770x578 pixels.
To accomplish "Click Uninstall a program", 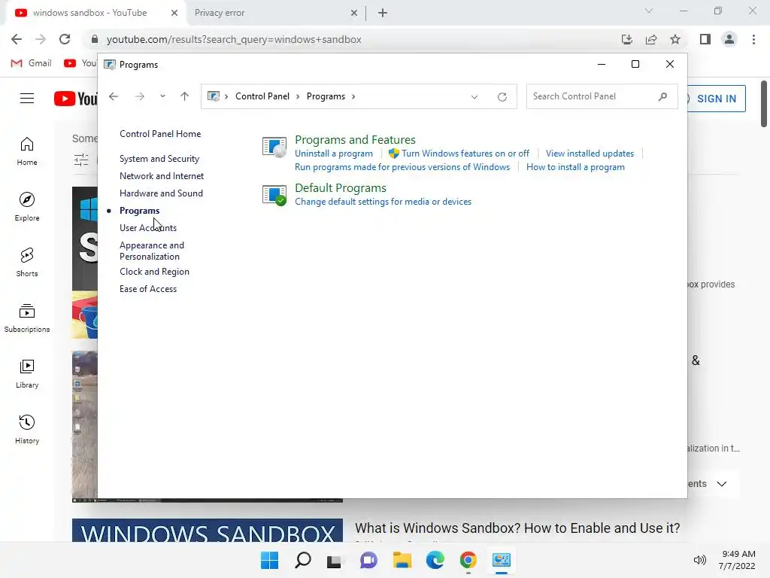I will click(333, 154).
